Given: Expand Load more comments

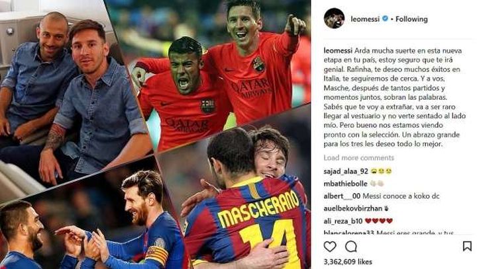Looking at the screenshot, I should point(358,158).
